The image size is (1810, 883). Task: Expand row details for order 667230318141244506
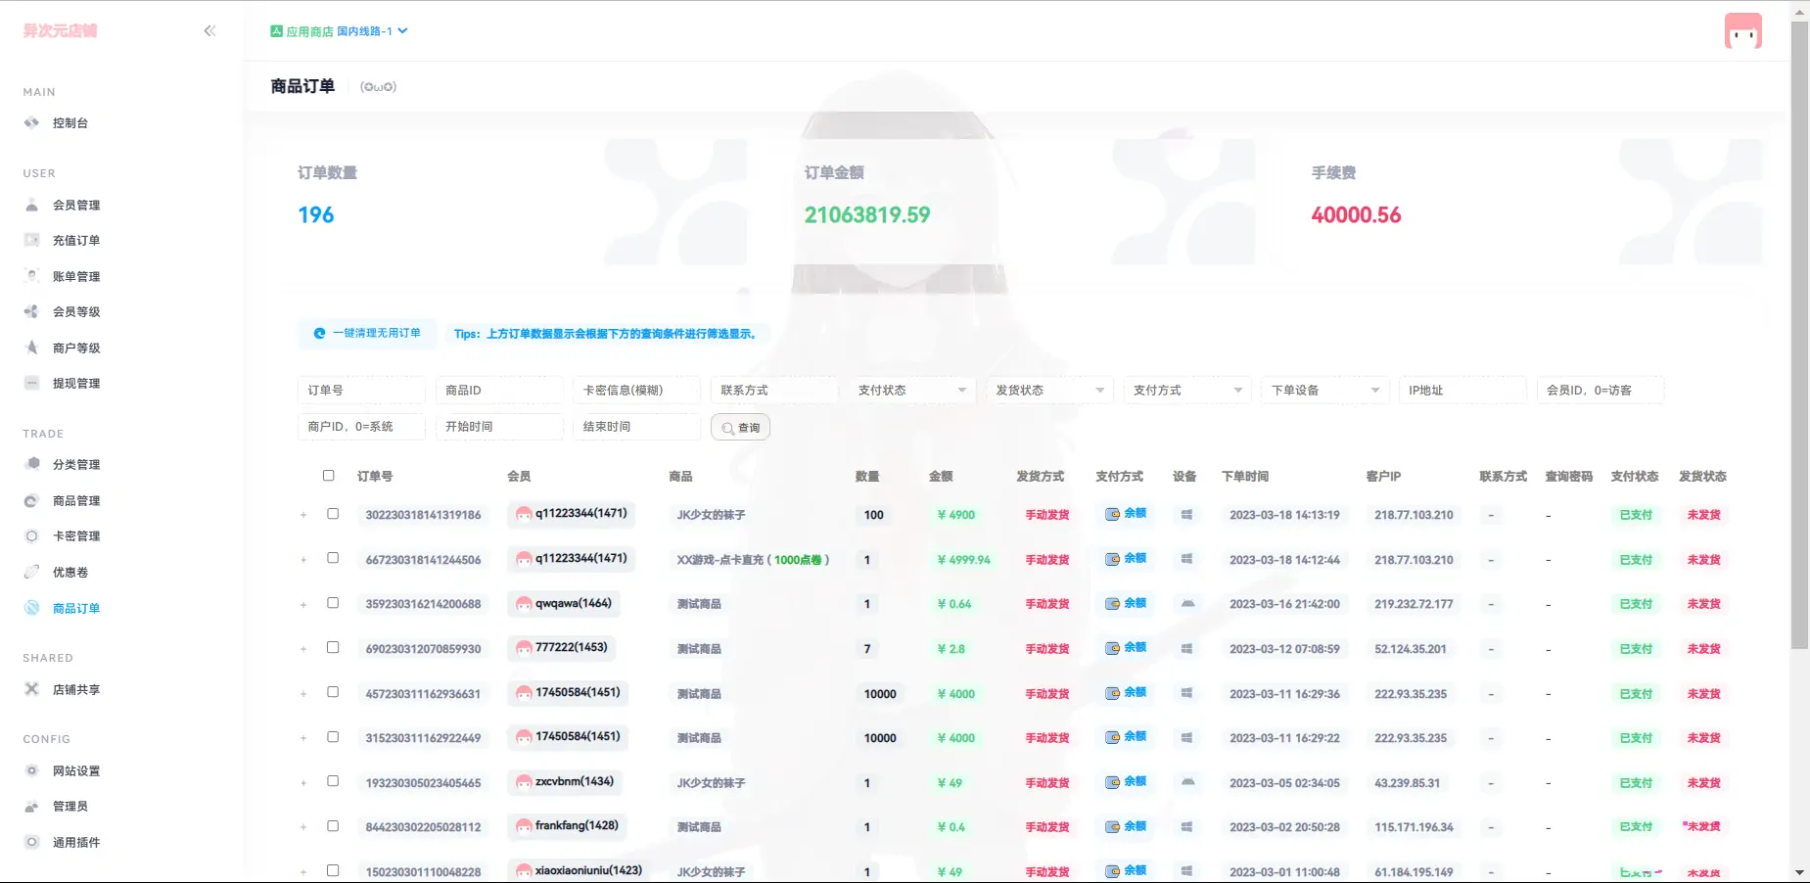pyautogui.click(x=303, y=560)
